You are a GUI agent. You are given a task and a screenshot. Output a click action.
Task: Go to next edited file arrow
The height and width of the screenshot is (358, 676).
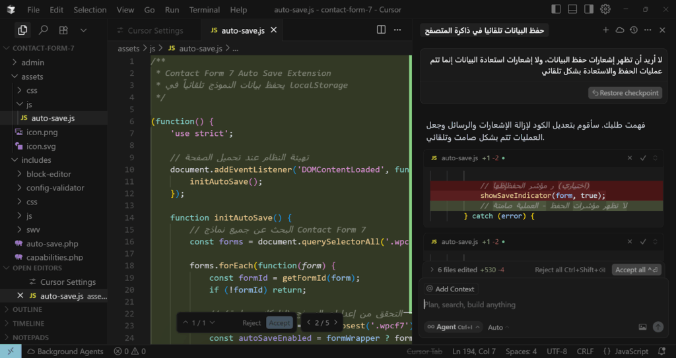(x=335, y=322)
